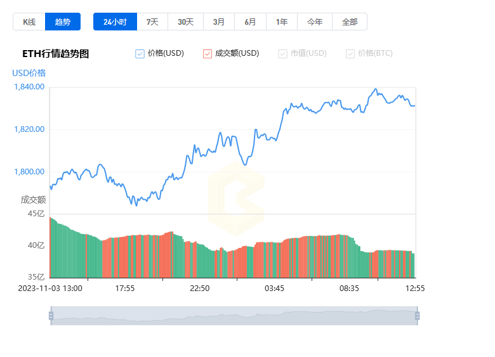
Task: Select the 趋势 trend tab
Action: 62,22
